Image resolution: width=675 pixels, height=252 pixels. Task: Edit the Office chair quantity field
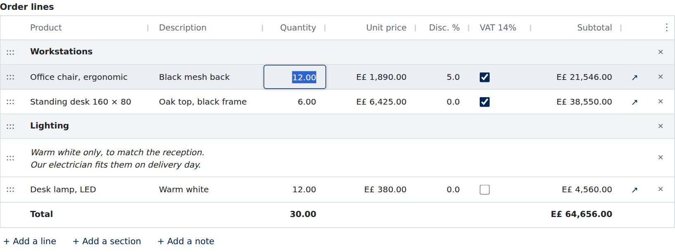click(x=295, y=77)
